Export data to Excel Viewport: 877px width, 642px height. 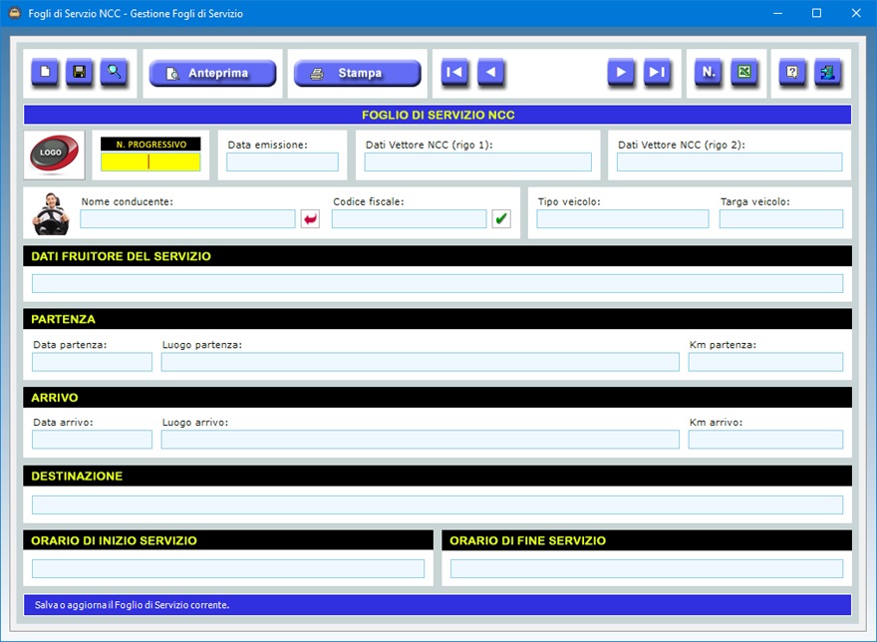(743, 73)
